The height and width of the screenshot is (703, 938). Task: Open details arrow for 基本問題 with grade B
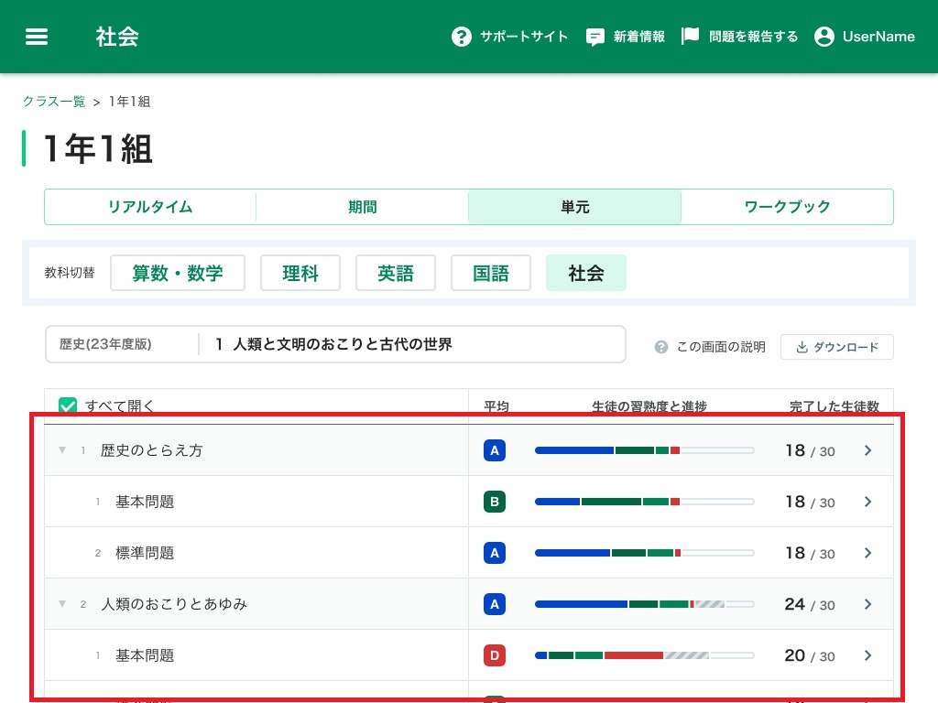(868, 502)
